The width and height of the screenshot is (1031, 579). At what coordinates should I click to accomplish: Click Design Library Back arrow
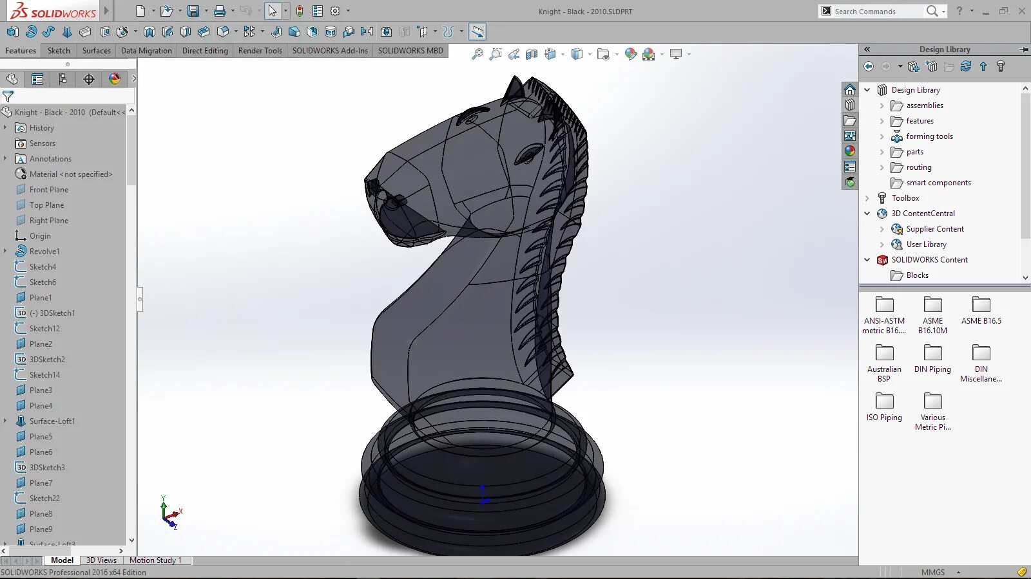869,66
